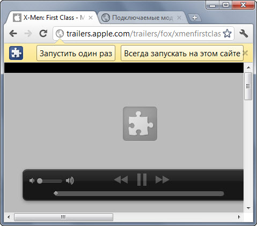Click the forward navigation arrow
The image size is (257, 226).
[x=28, y=33]
